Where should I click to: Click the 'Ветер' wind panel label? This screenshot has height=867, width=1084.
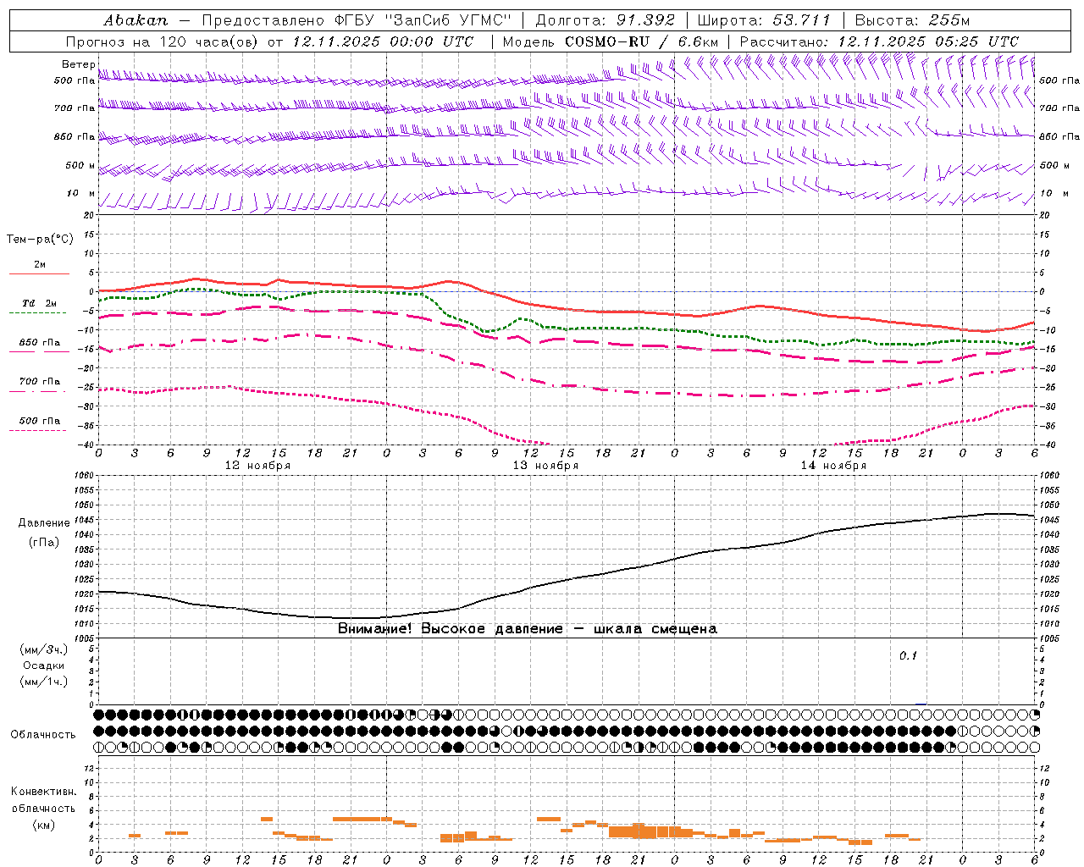(x=79, y=64)
